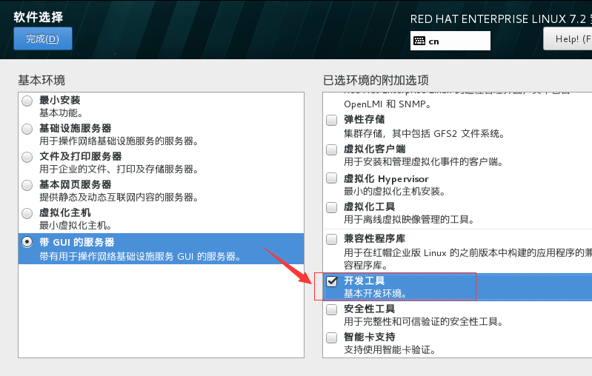The width and height of the screenshot is (592, 376).
Task: Select the 基本网页服务器 radio button
Action: [27, 185]
